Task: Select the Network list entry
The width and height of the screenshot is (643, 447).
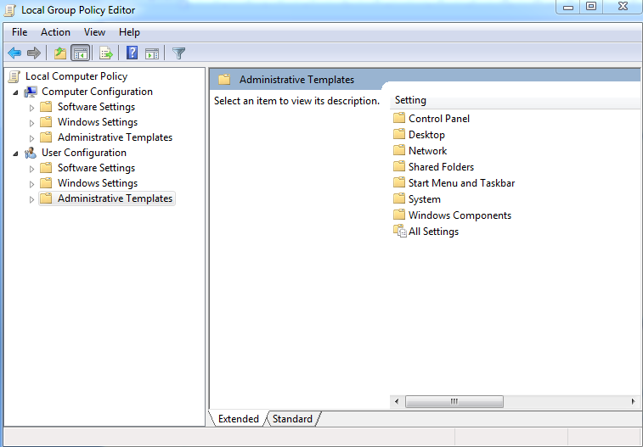Action: click(428, 151)
